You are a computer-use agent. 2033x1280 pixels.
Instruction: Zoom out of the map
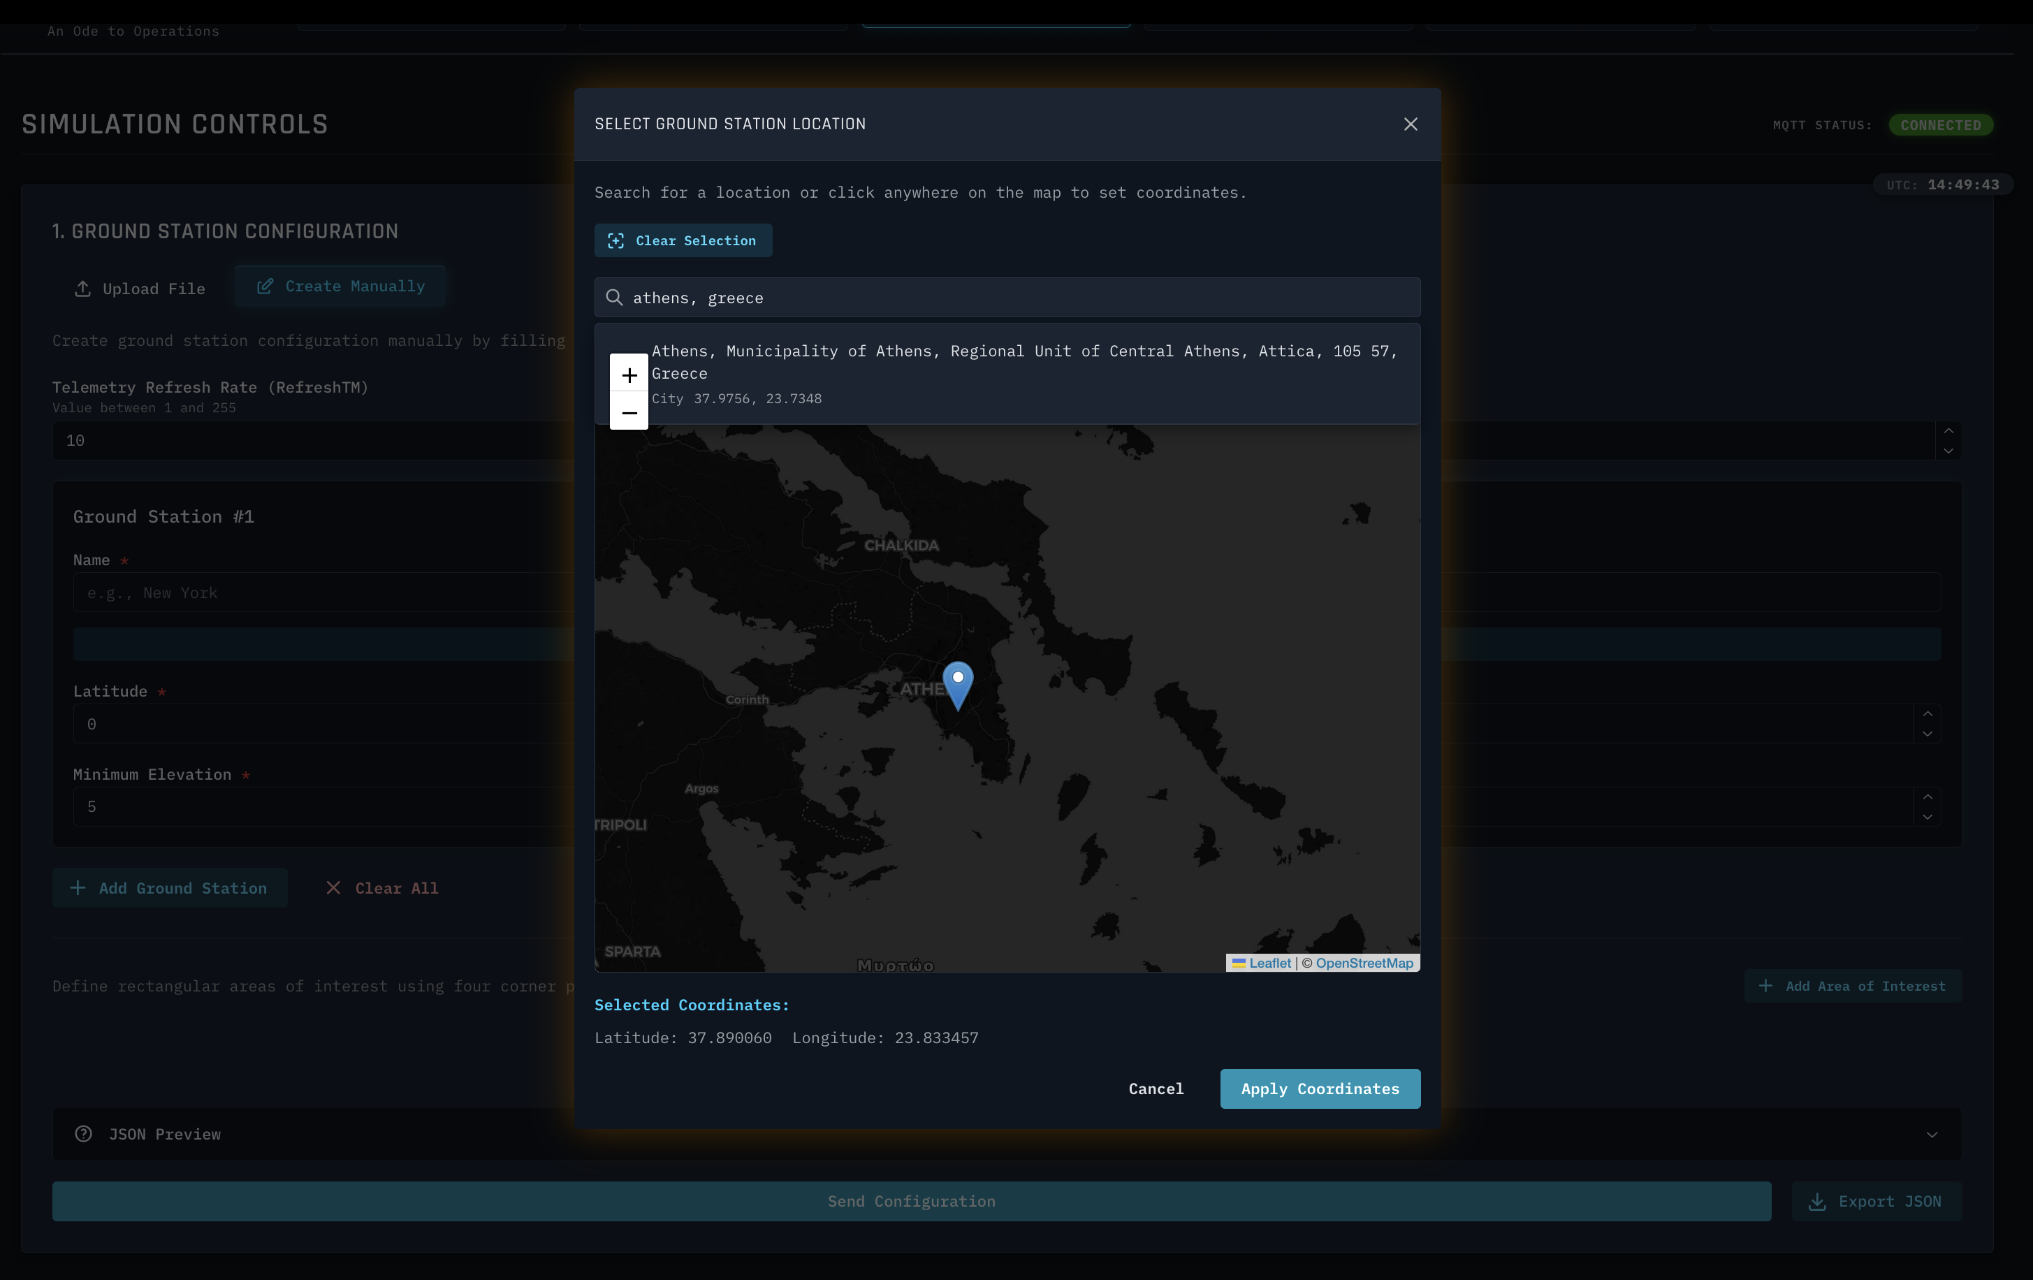tap(629, 412)
